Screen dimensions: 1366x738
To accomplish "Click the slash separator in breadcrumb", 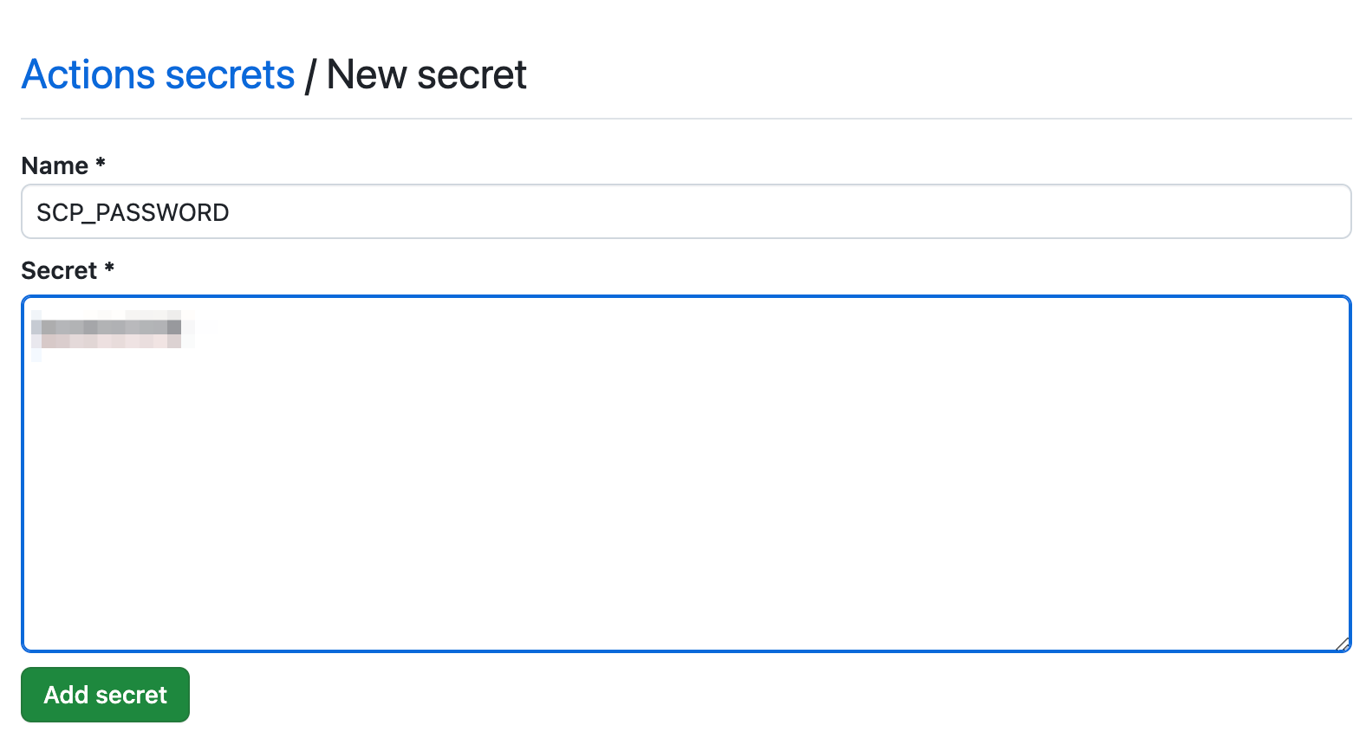I will (310, 76).
